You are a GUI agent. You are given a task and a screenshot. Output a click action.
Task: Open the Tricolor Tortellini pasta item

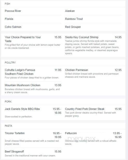point(15,133)
